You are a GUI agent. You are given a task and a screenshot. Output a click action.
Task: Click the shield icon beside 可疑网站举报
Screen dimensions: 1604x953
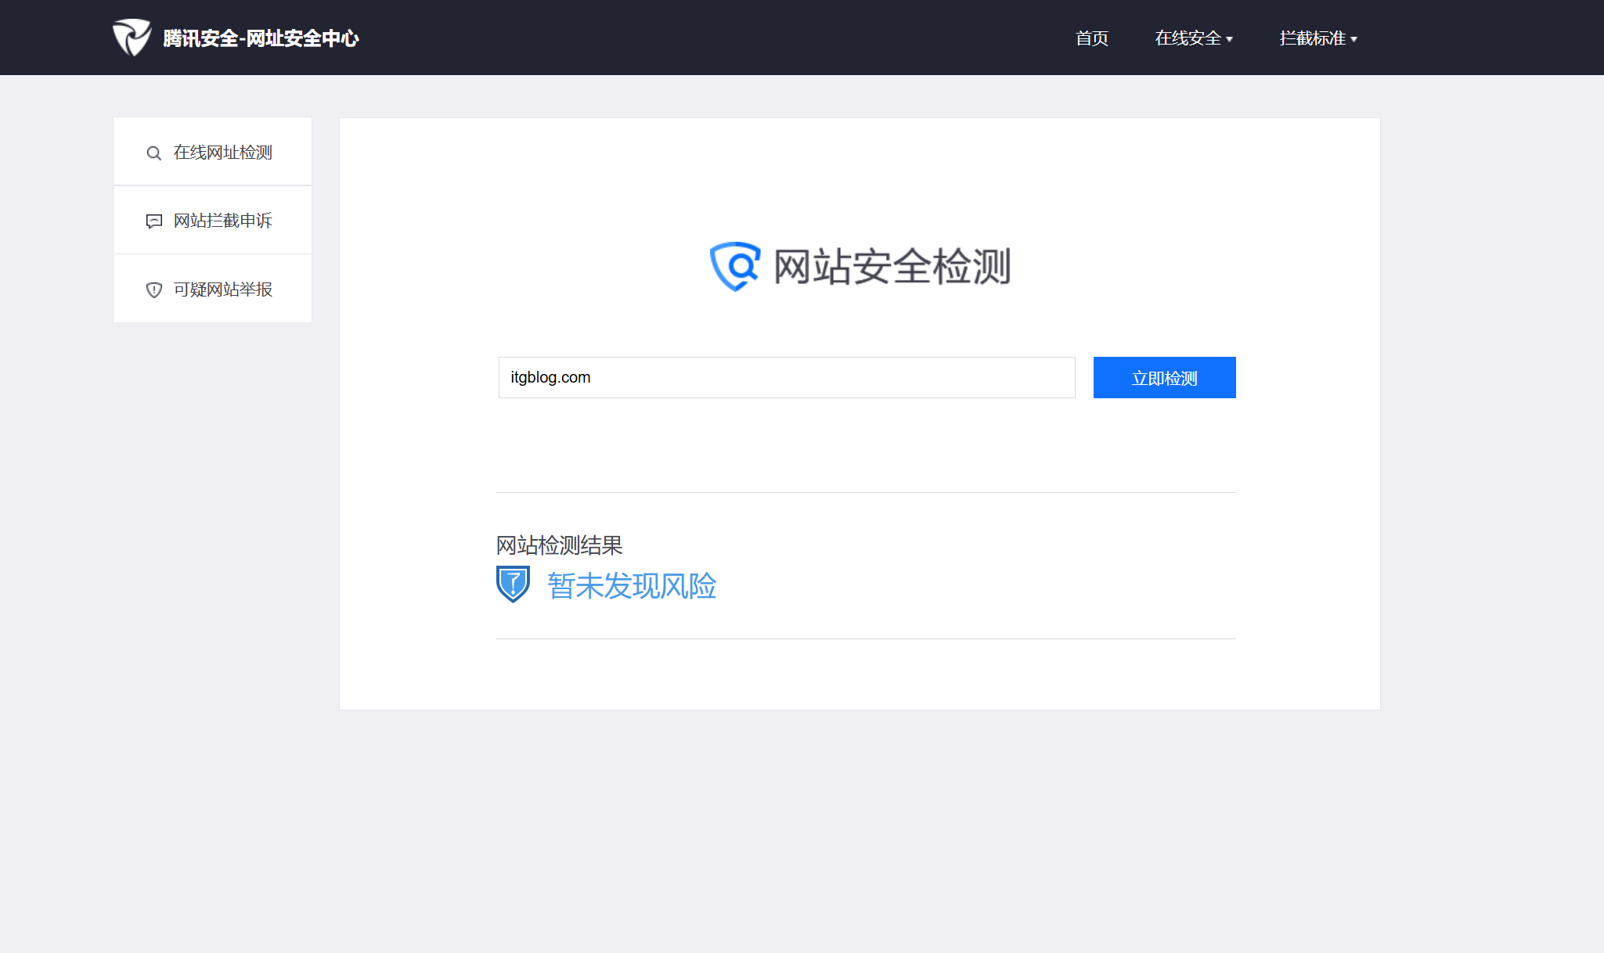[x=154, y=290]
